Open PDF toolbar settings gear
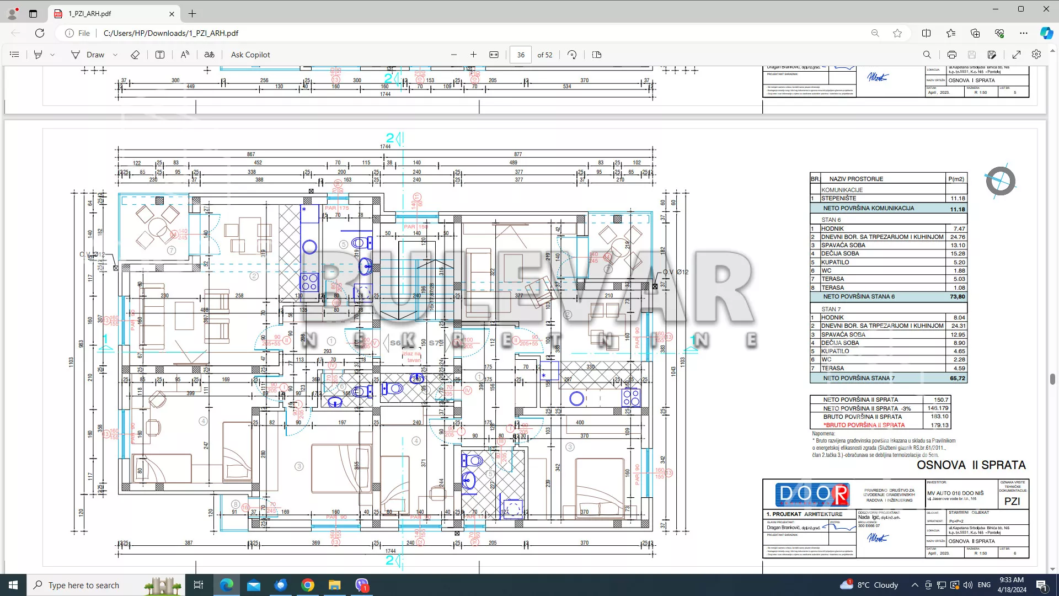Image resolution: width=1059 pixels, height=596 pixels. point(1036,55)
